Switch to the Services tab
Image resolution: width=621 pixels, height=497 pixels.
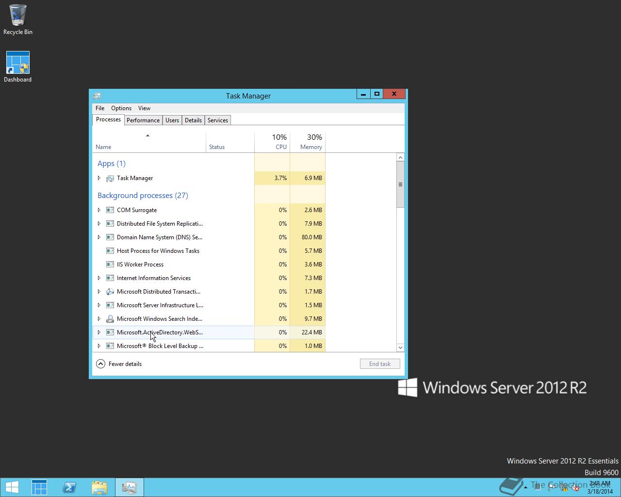tap(218, 120)
